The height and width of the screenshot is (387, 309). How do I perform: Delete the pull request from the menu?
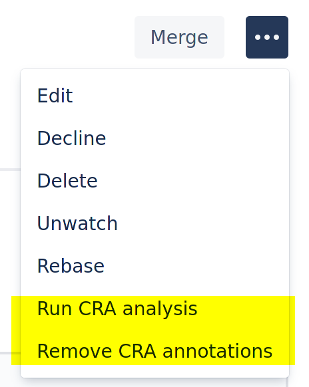pyautogui.click(x=154, y=181)
